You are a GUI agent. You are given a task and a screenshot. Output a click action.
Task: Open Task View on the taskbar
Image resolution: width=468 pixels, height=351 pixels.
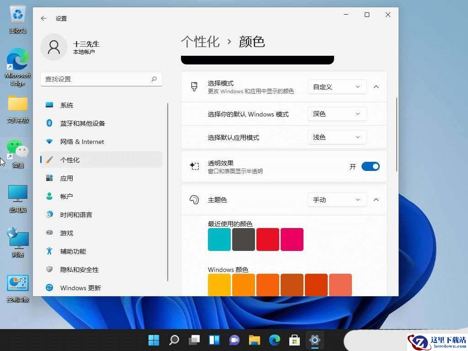pyautogui.click(x=194, y=340)
